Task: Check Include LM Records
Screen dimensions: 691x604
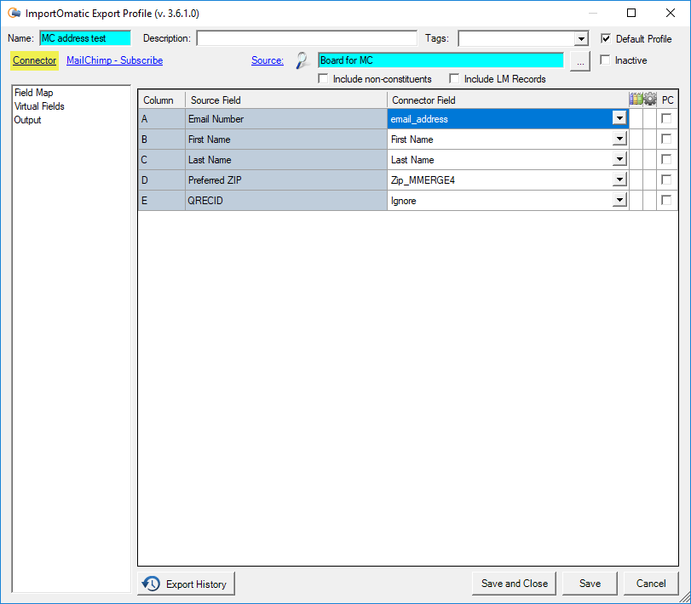Action: pyautogui.click(x=454, y=79)
